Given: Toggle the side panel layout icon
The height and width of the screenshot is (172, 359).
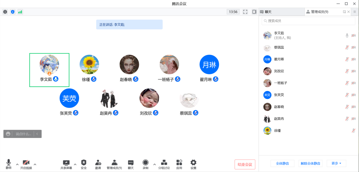Looking at the screenshot, I should click(254, 12).
